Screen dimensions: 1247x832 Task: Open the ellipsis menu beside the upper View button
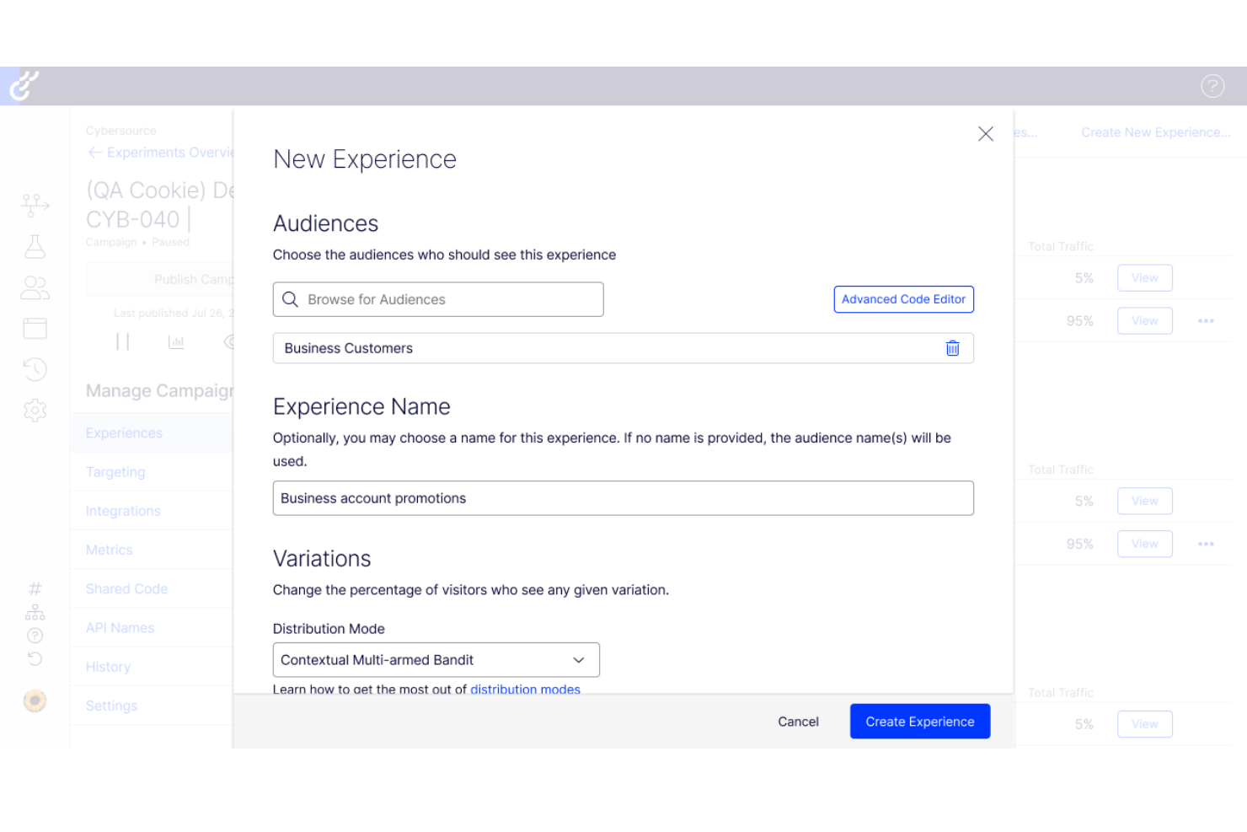(x=1206, y=320)
